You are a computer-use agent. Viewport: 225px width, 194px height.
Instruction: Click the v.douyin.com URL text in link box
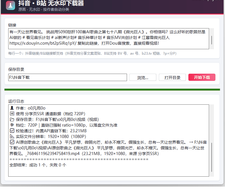[43, 43]
